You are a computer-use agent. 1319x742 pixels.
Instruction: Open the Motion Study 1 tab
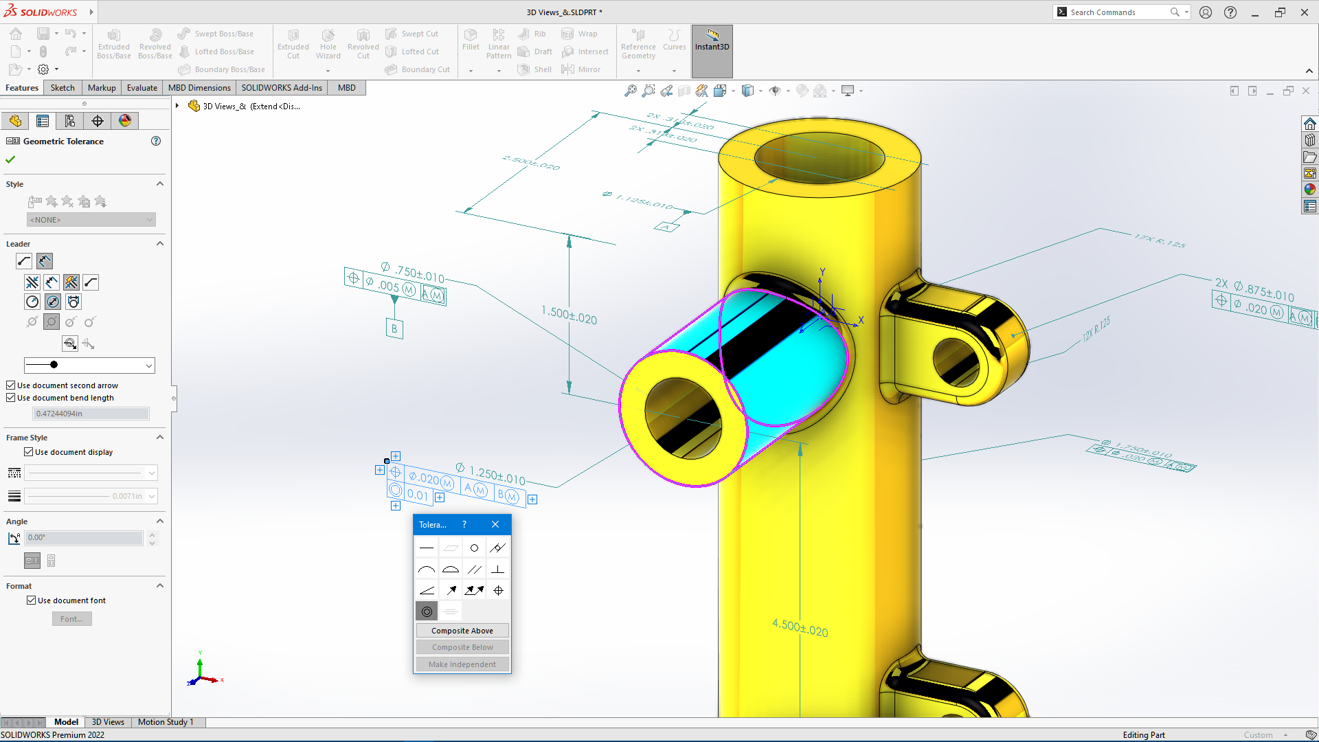click(x=166, y=722)
